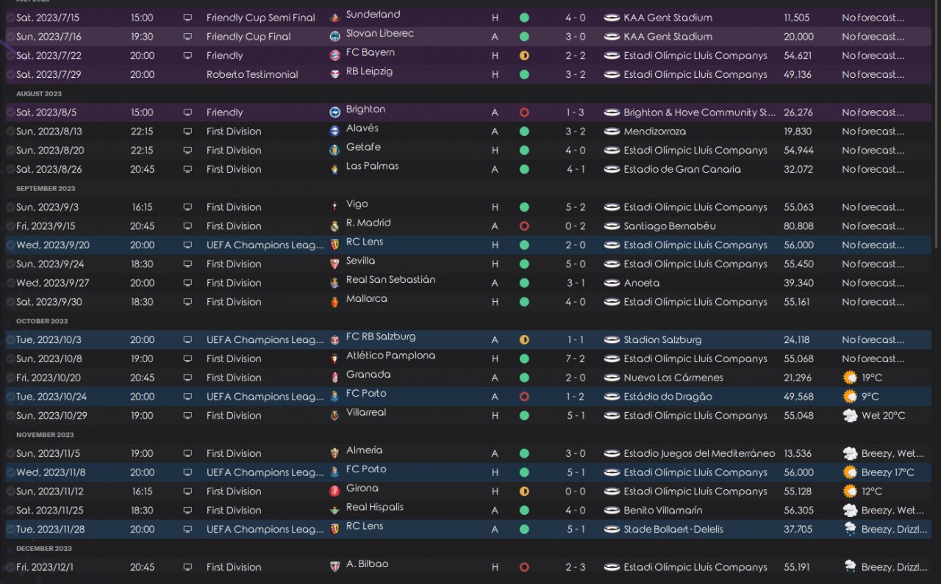Open the Sevilla team link
This screenshot has height=584, width=941.
click(360, 261)
